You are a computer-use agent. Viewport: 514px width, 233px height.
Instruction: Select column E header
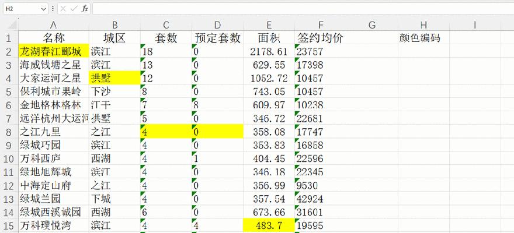269,25
